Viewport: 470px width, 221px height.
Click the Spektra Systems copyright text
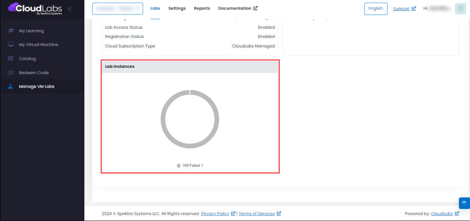(150, 214)
